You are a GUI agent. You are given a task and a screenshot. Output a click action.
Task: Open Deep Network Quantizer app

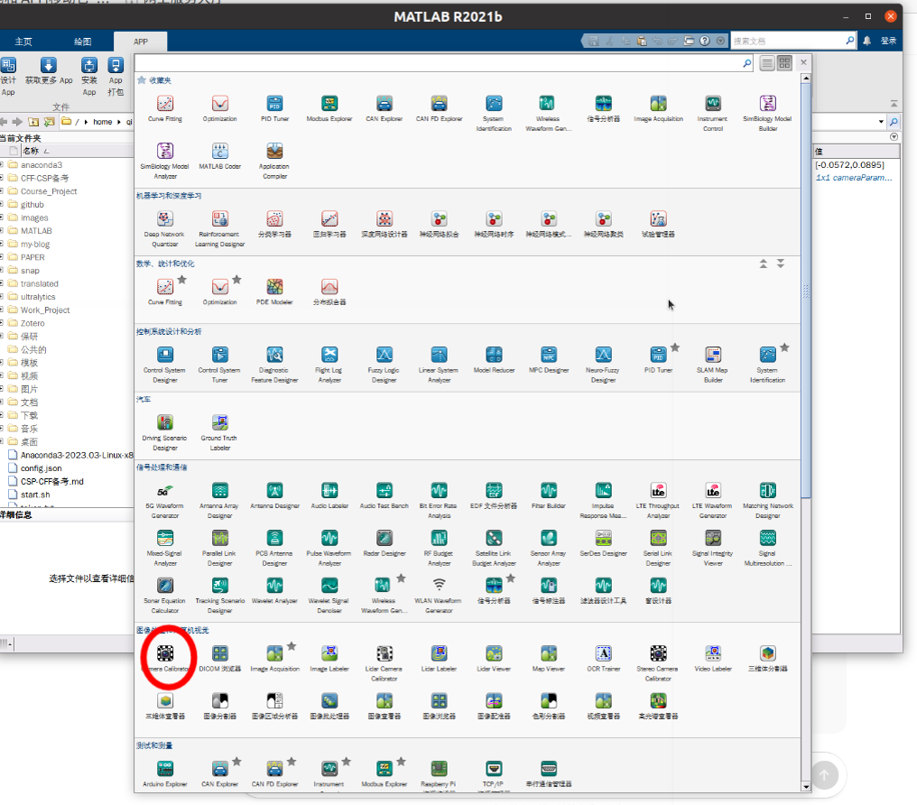click(x=165, y=219)
